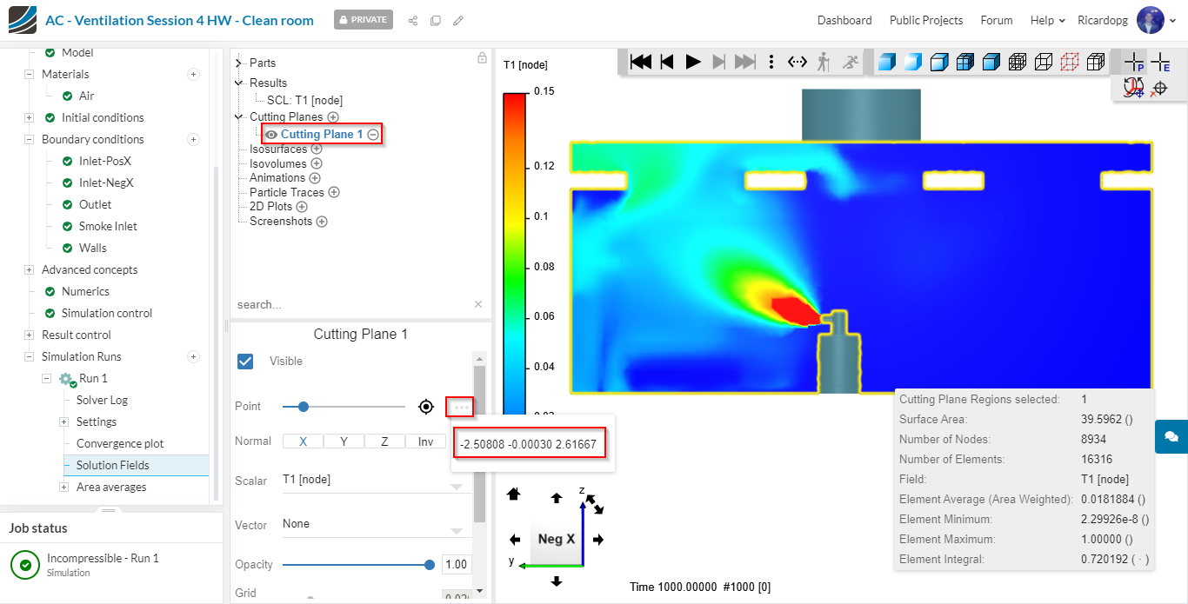Click the search field in results tree
Image resolution: width=1188 pixels, height=604 pixels.
click(352, 305)
